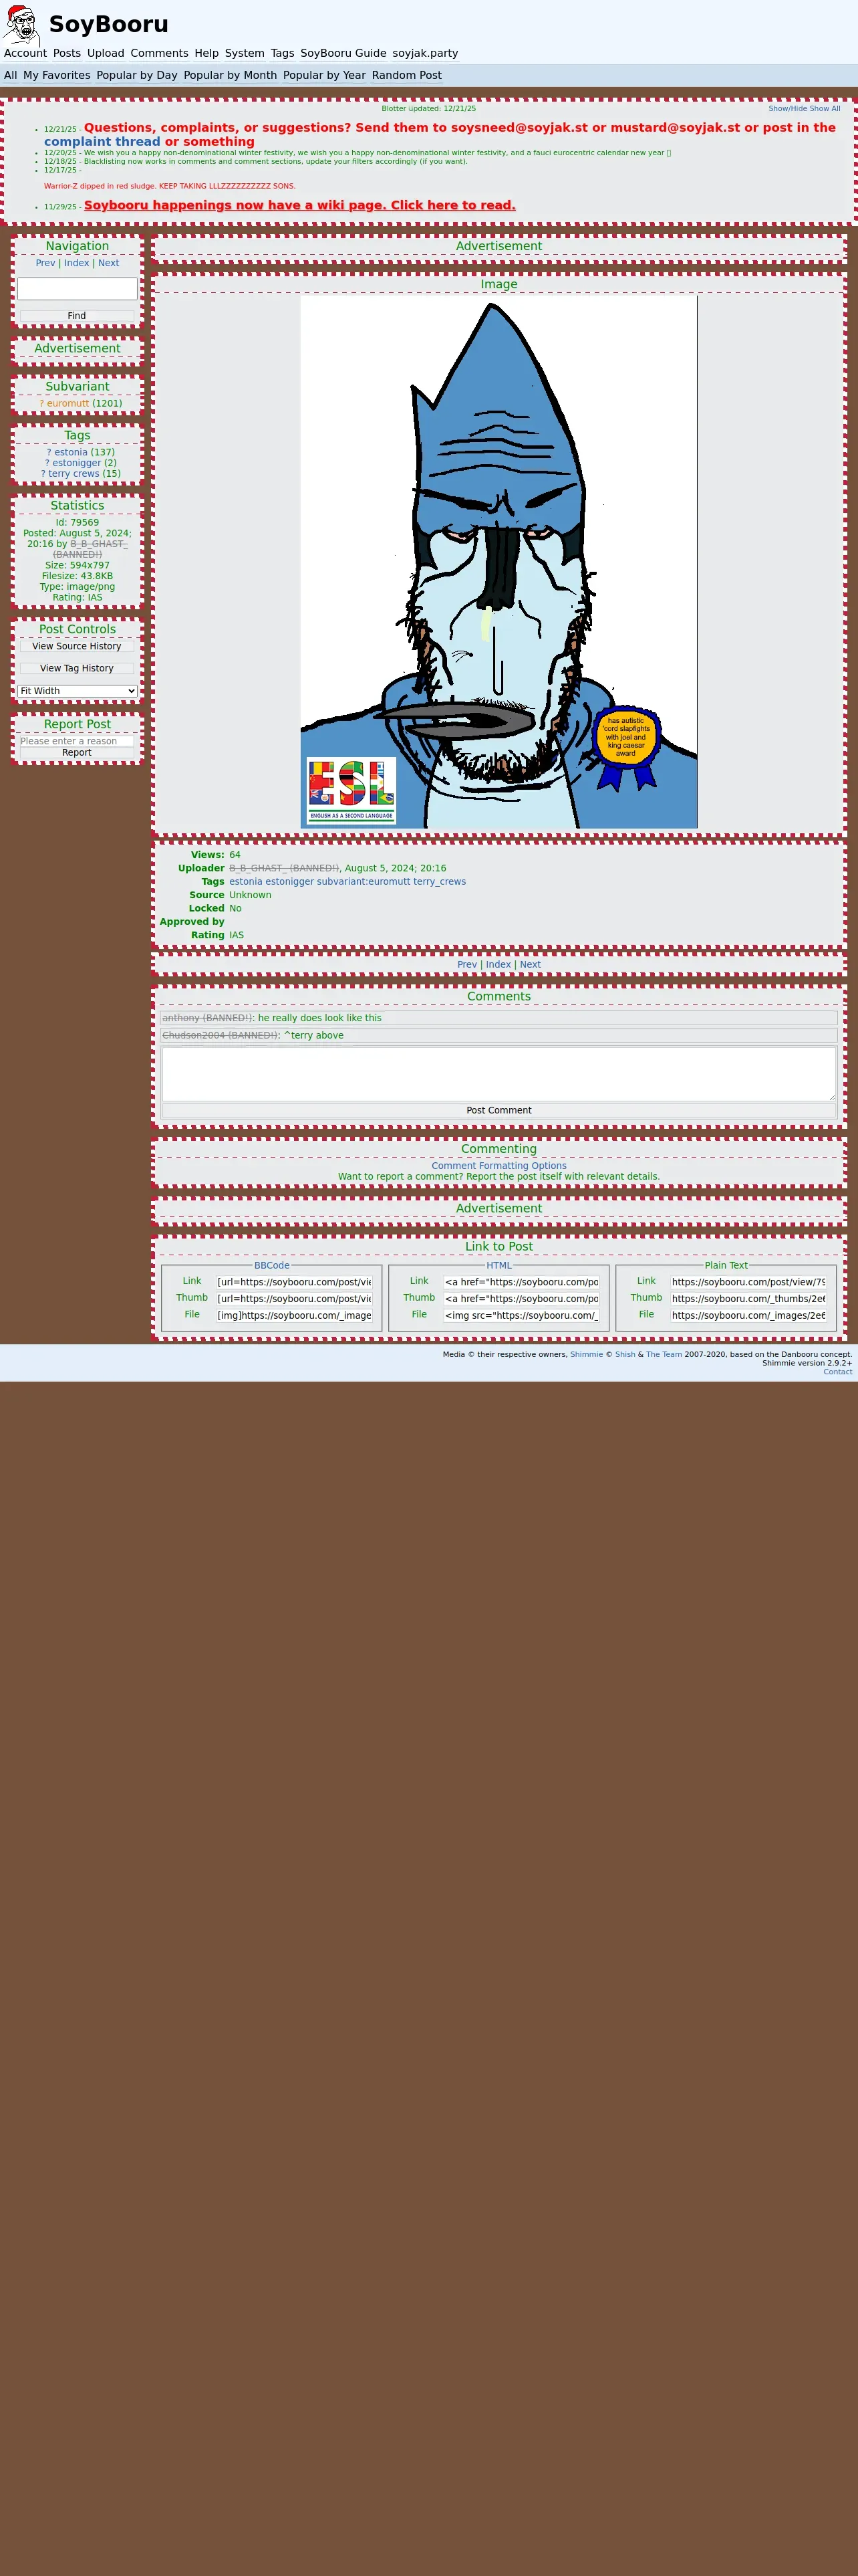Focus the report reason input field
The height and width of the screenshot is (2576, 858).
77,741
